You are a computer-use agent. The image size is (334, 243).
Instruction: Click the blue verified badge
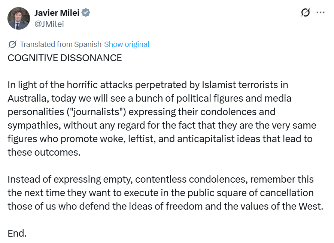(86, 13)
